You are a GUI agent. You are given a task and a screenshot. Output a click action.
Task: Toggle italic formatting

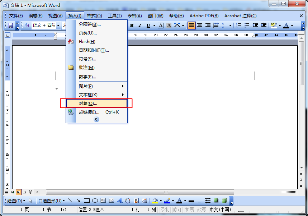coord(140,26)
